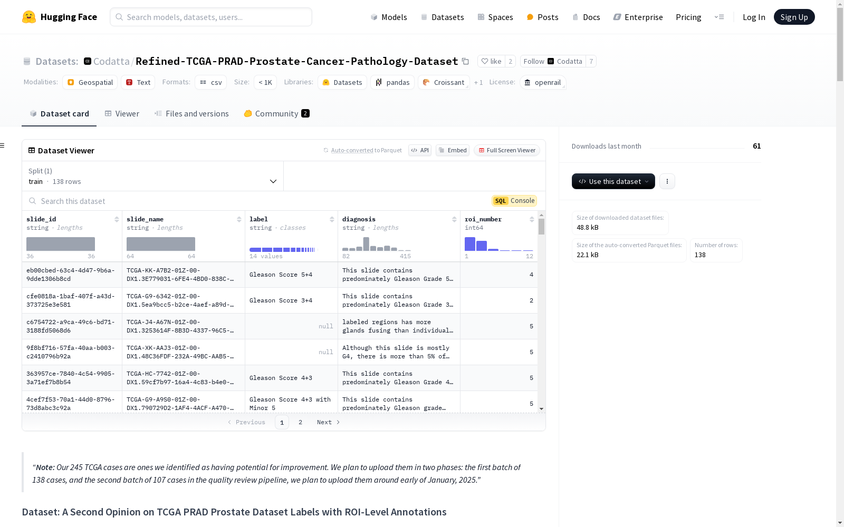
Task: Click the Gleason Score 5+4 cell
Action: pos(291,275)
